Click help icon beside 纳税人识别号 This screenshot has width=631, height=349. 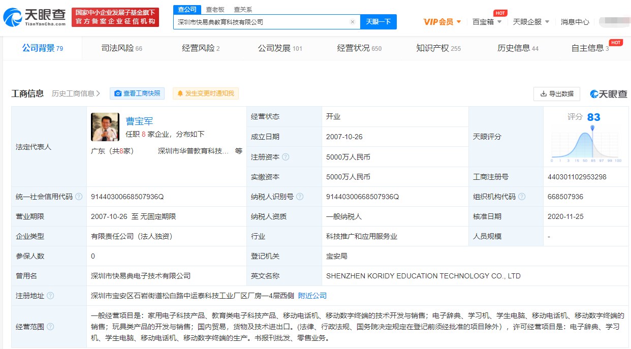pyautogui.click(x=300, y=197)
